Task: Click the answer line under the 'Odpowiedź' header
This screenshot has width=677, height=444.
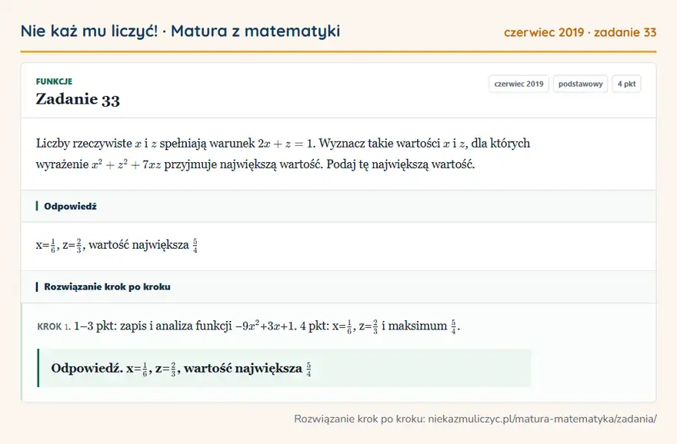Action: tap(117, 245)
